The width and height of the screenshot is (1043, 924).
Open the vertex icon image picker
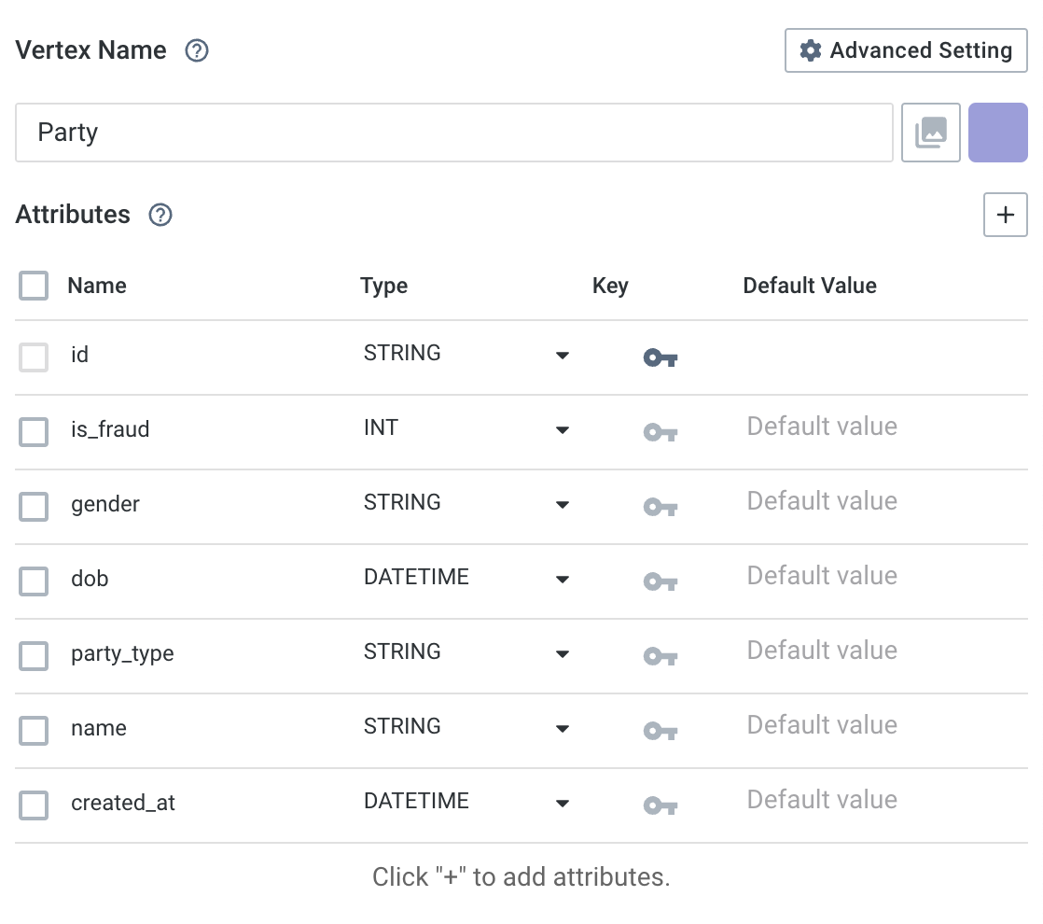[x=930, y=133]
